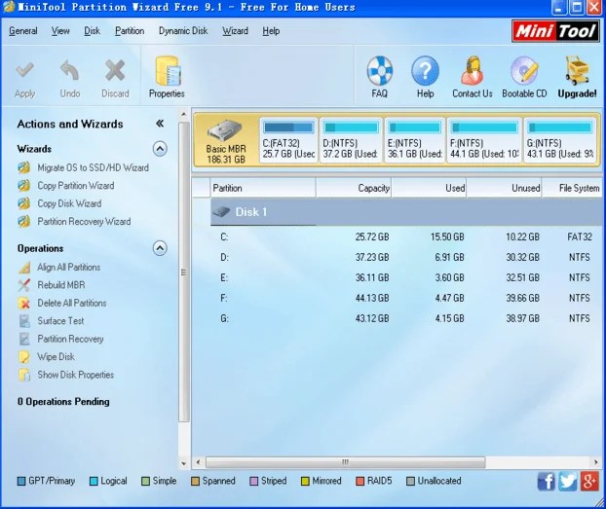Select the C:(FAT32) partition block

pos(288,140)
